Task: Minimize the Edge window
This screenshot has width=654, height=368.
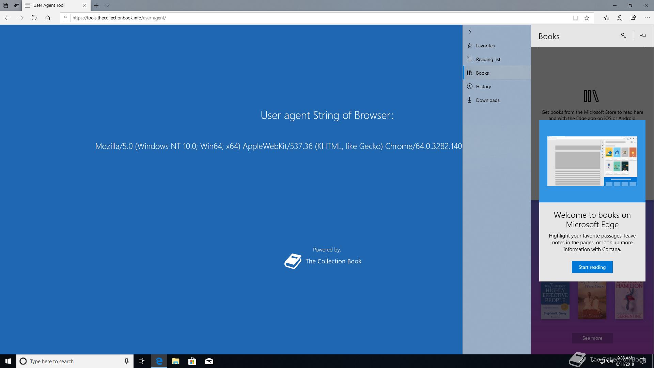Action: tap(615, 5)
